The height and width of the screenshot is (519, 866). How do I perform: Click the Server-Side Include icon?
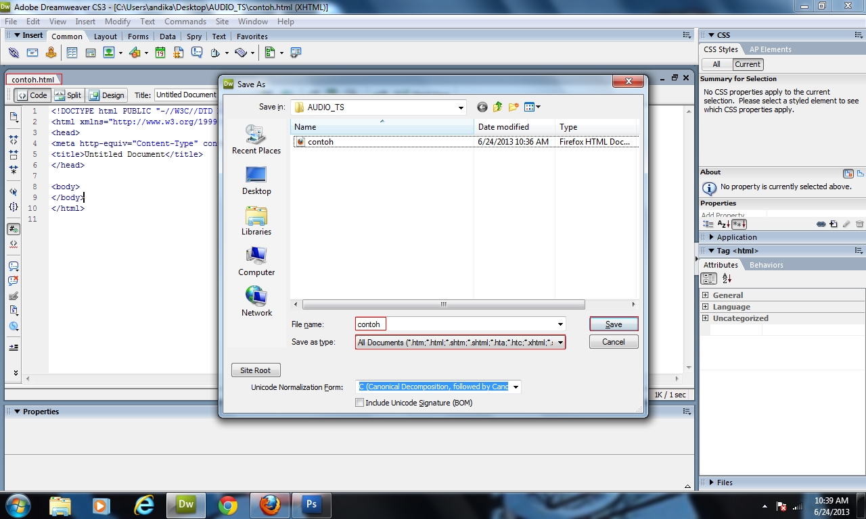pos(179,53)
